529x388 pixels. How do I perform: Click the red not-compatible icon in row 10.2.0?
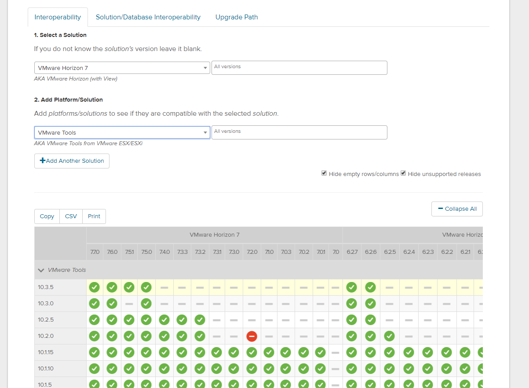[x=252, y=336]
